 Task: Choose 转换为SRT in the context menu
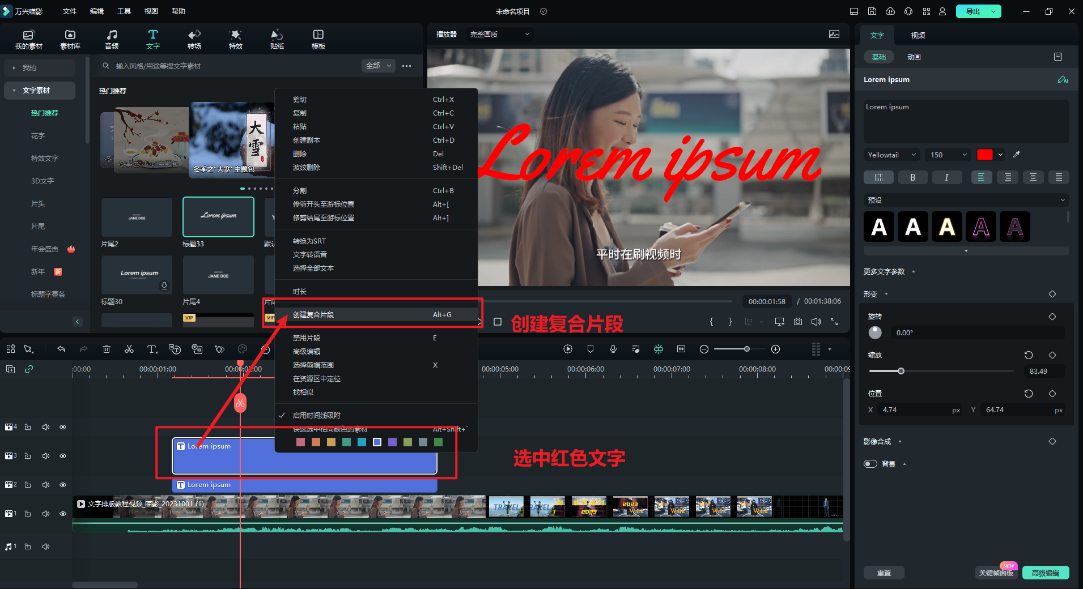376,241
